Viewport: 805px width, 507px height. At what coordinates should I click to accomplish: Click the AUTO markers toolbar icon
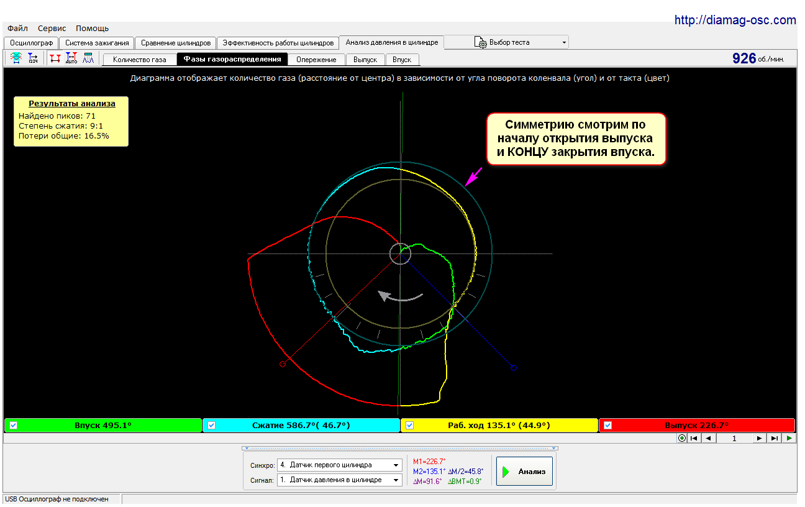71,58
